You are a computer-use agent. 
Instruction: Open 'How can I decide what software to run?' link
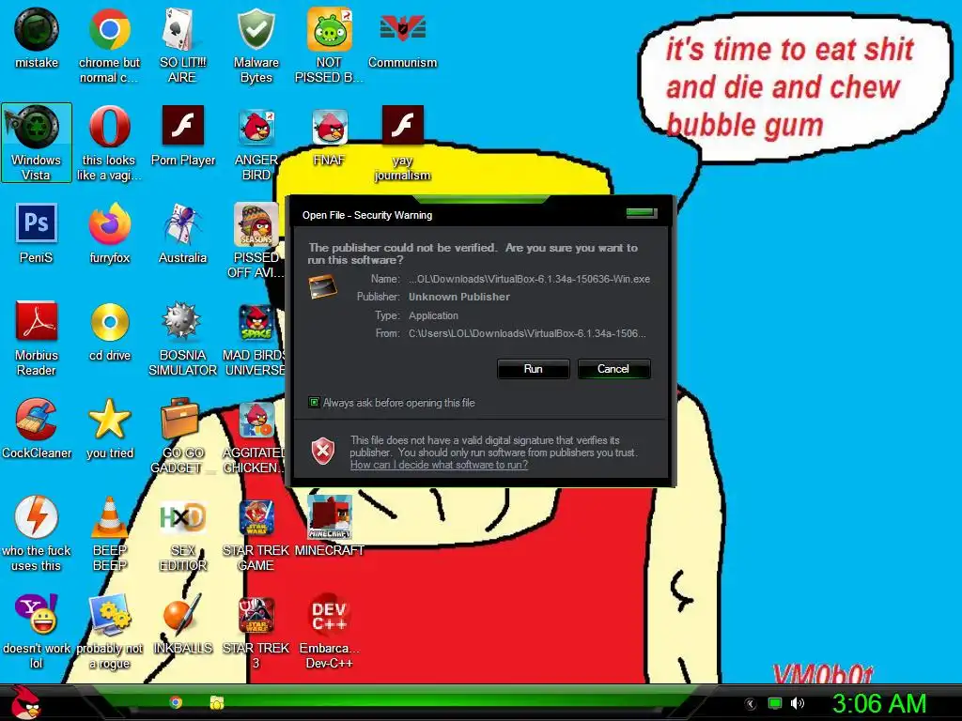point(439,465)
